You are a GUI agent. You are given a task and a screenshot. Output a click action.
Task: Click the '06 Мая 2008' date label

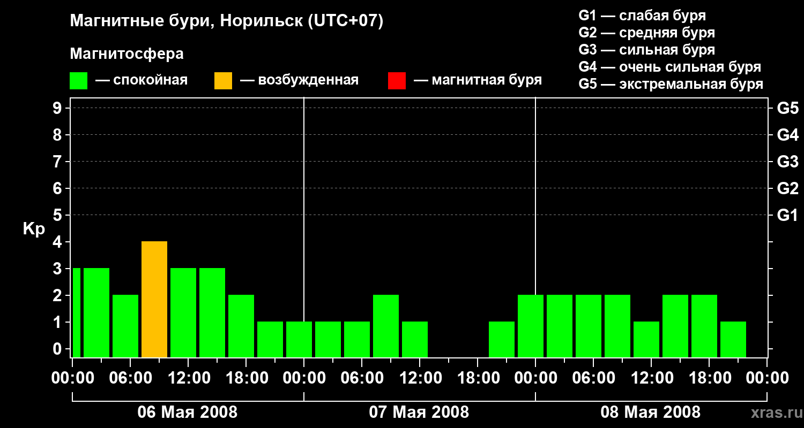pos(188,412)
